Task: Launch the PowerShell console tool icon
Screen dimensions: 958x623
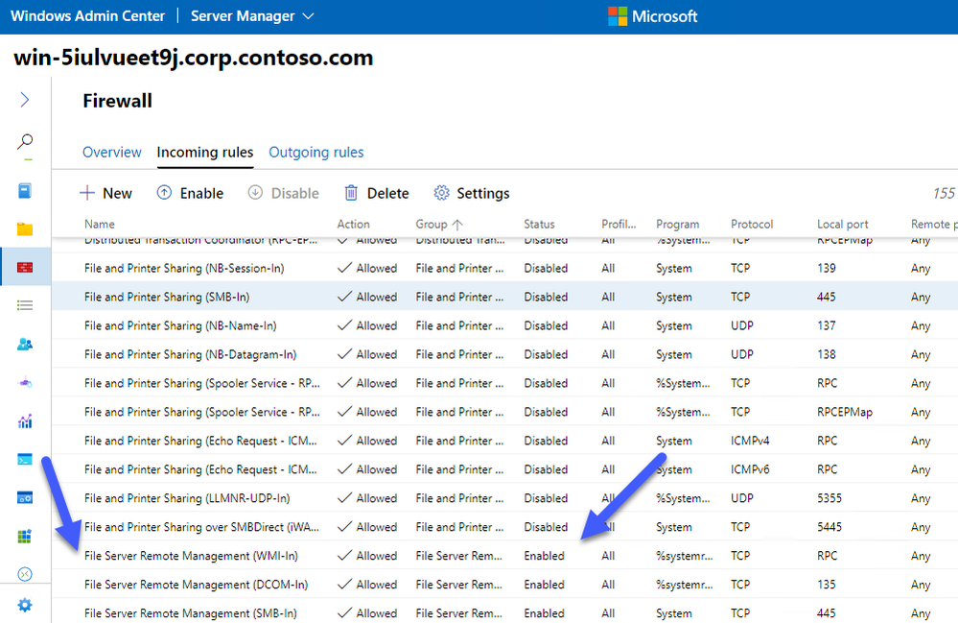Action: 24,459
